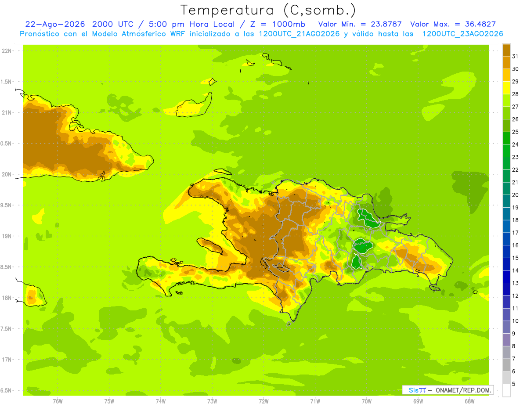Select the 69W longitude label
Viewport: 527px width, 407px height.
click(418, 401)
